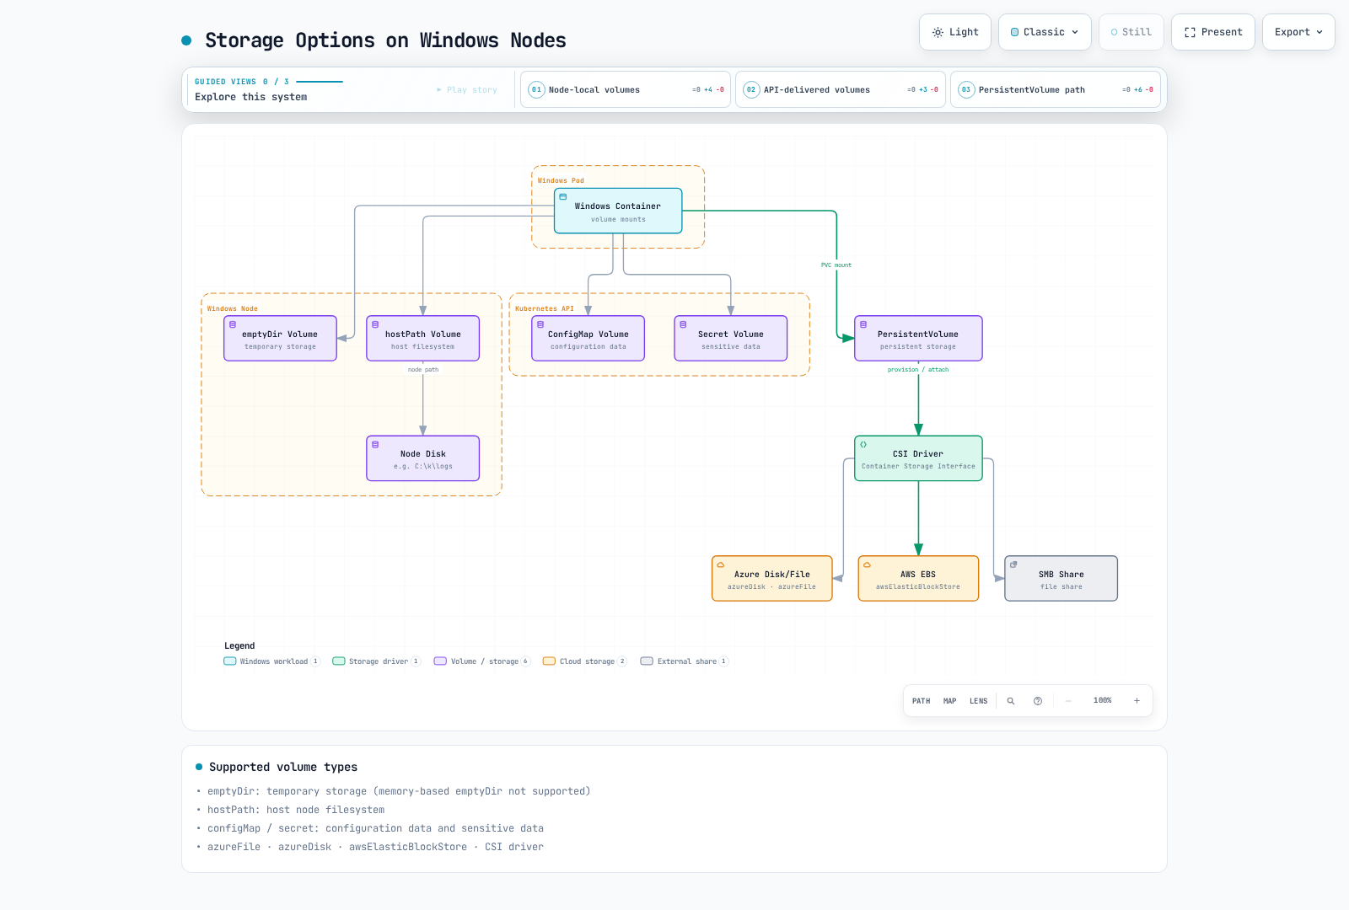
Task: Toggle Volume / storage legend filter
Action: coord(482,661)
